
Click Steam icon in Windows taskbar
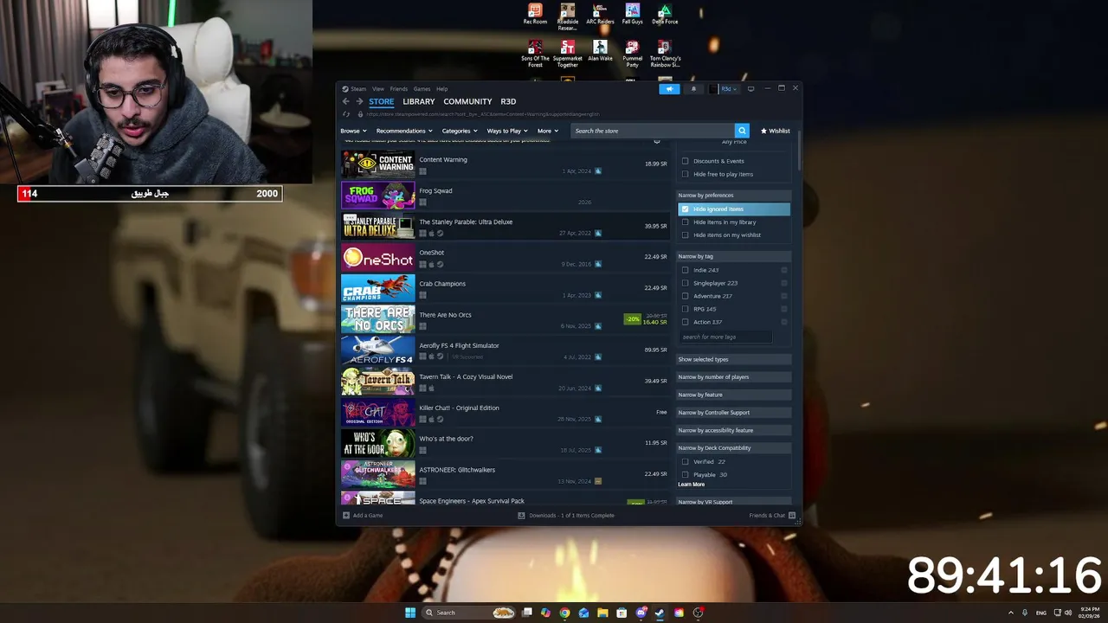click(660, 613)
